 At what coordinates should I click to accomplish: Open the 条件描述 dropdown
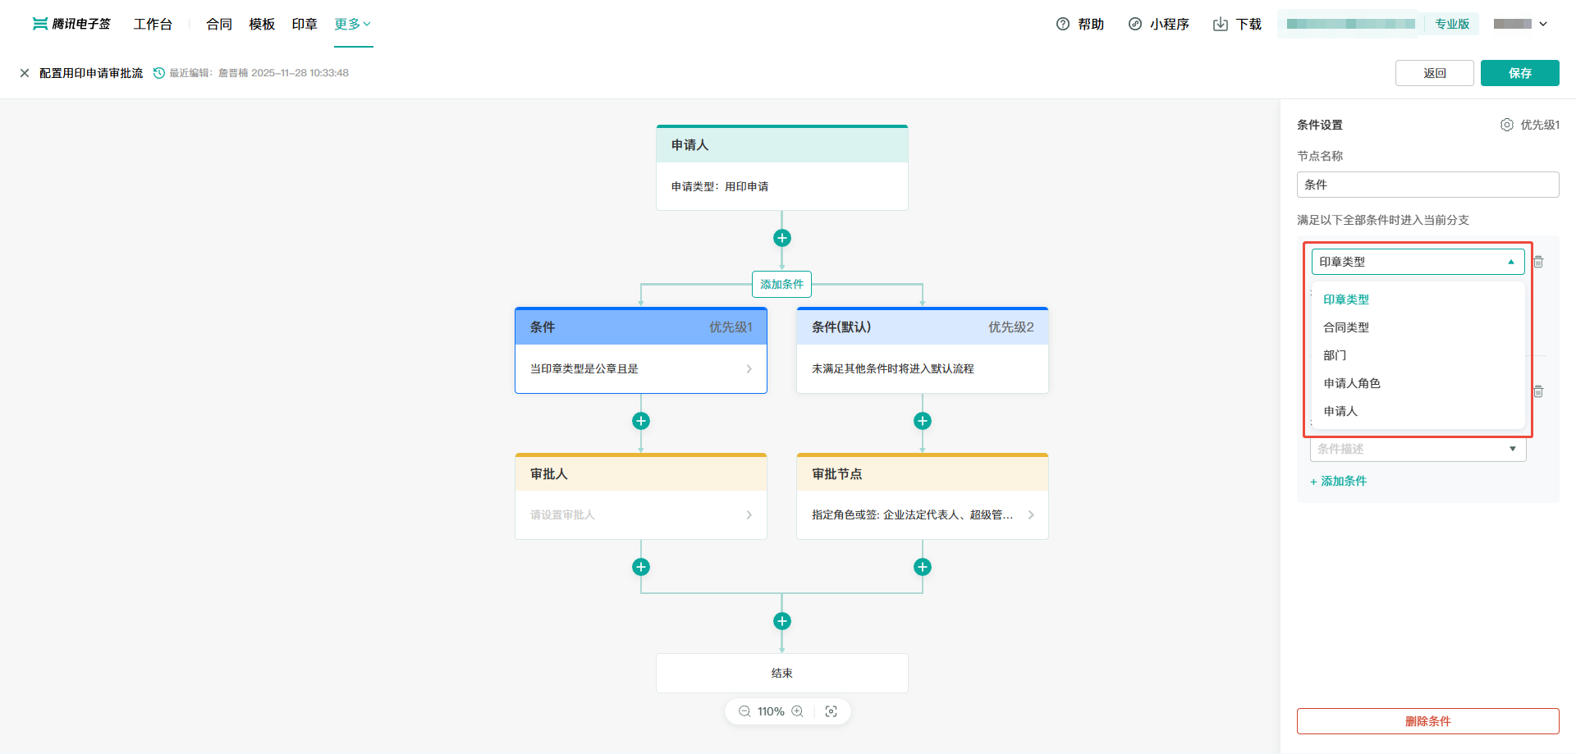point(1418,449)
